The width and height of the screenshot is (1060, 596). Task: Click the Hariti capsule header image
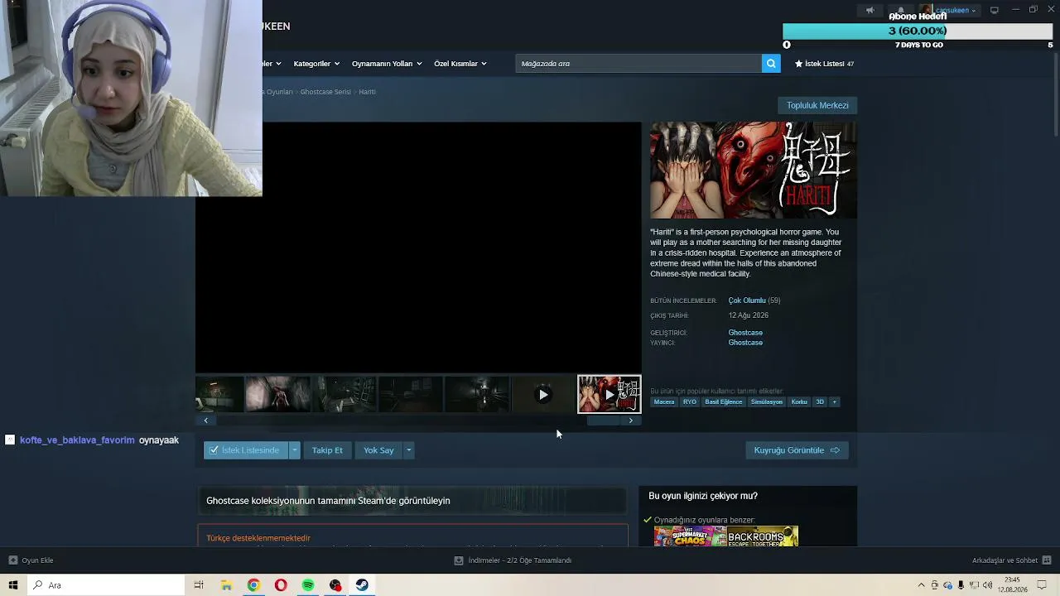(x=754, y=171)
